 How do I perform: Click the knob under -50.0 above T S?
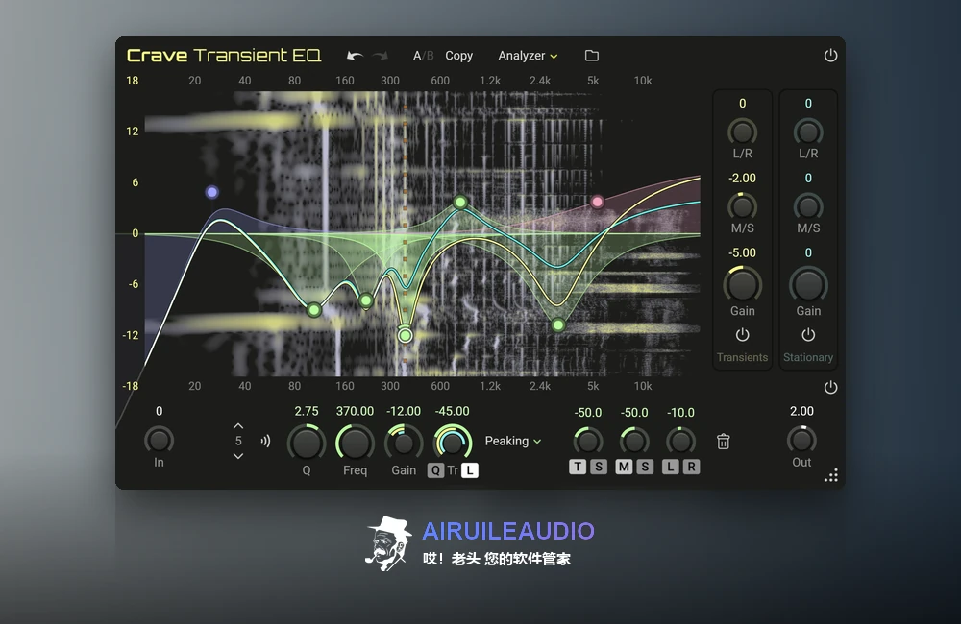pos(588,441)
